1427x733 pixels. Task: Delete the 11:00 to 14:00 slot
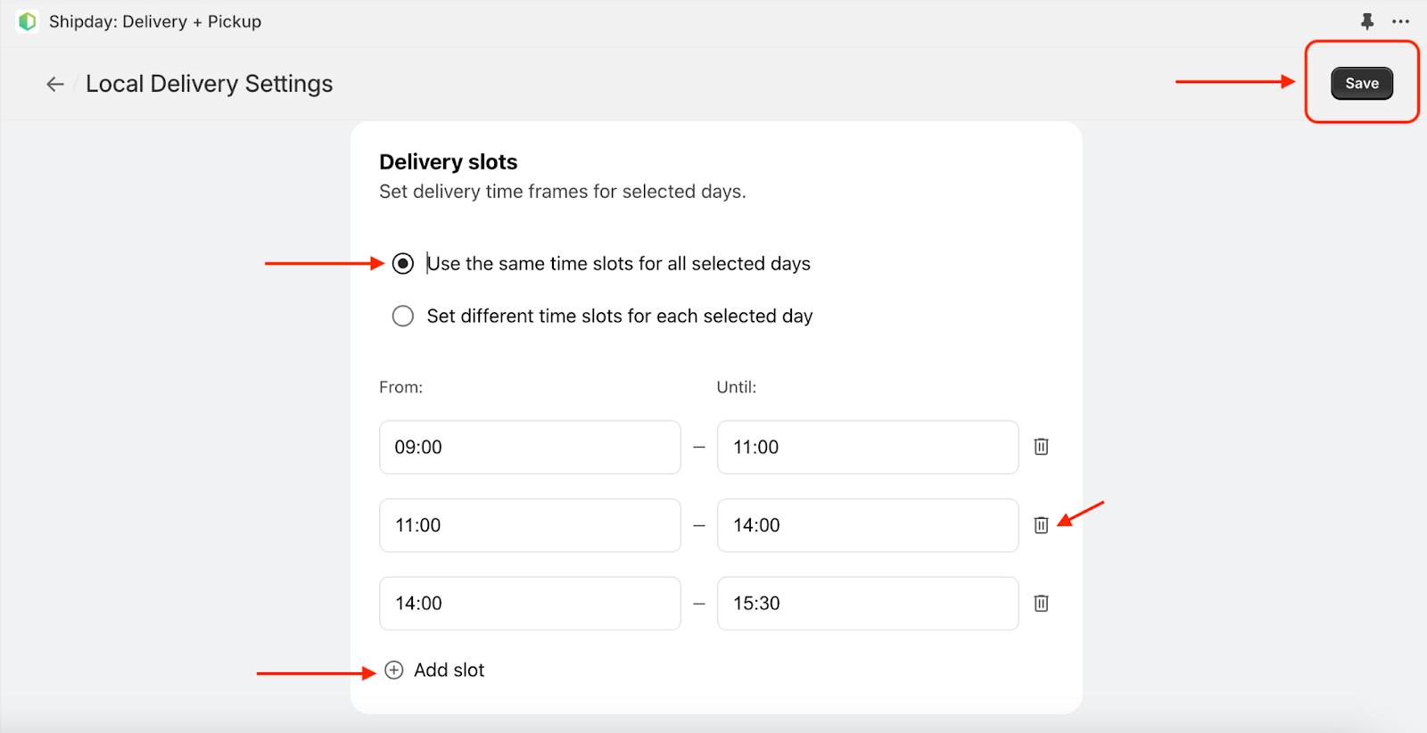tap(1041, 525)
